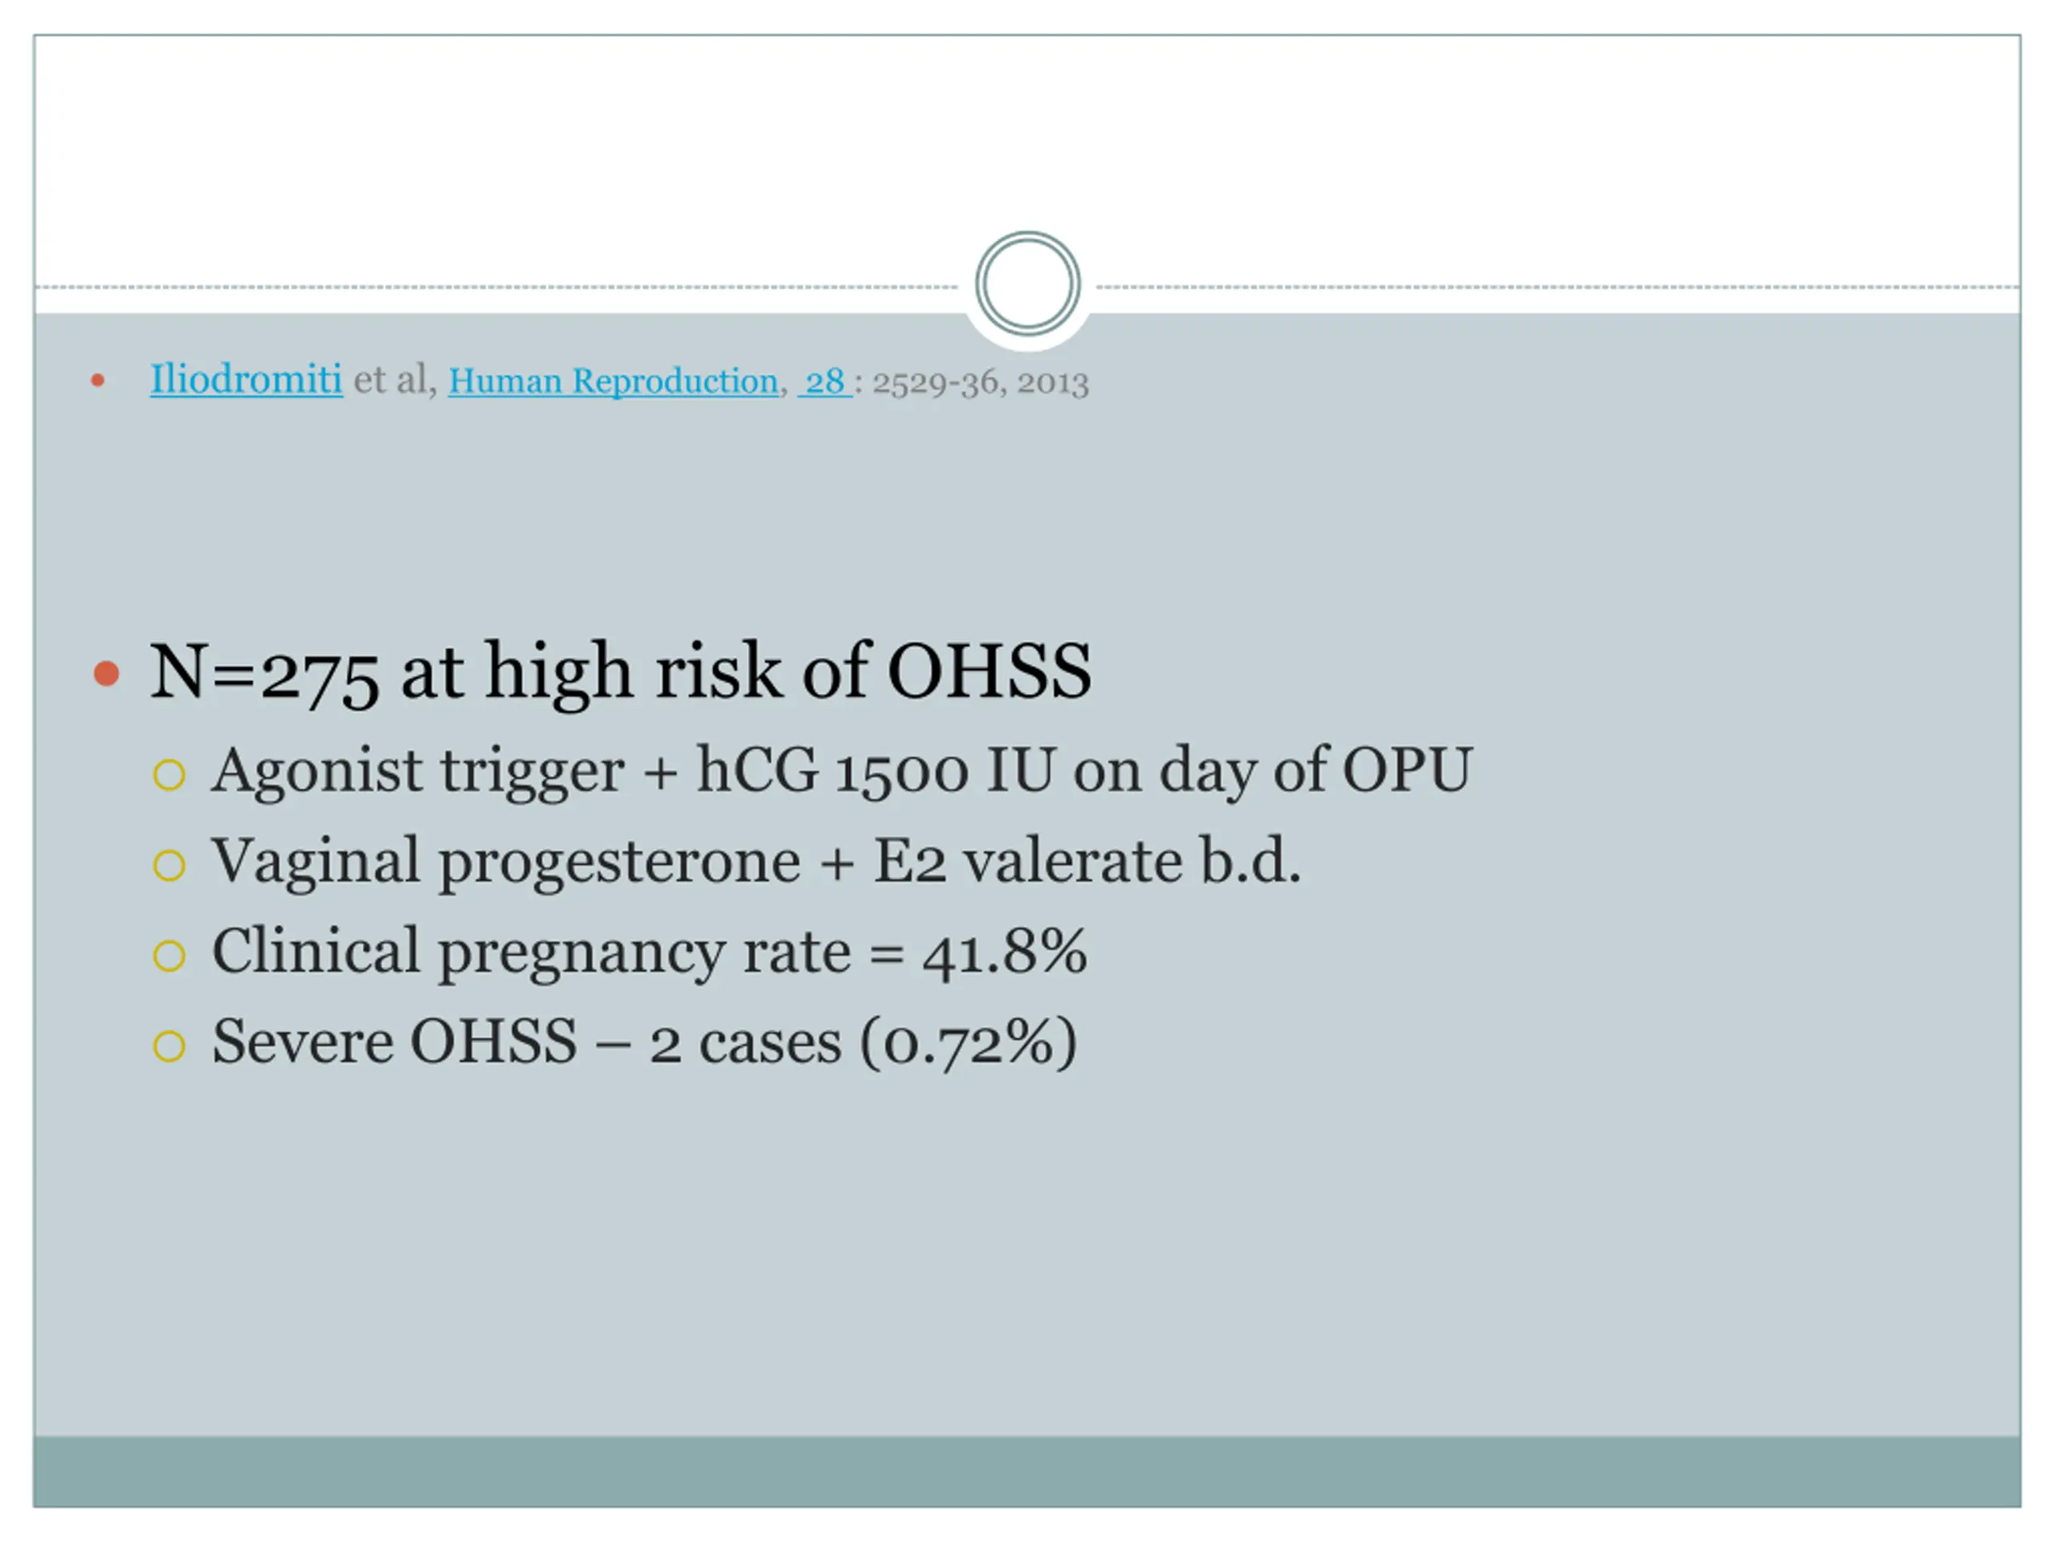This screenshot has width=2056, height=1542.
Task: Click the Clinical pregnancy rate = 41.8% text
Action: tap(649, 953)
